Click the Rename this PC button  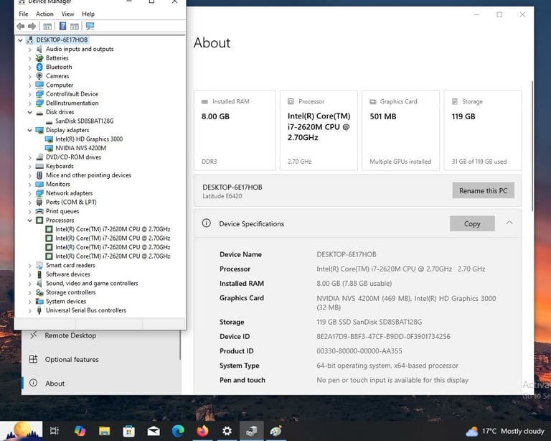pos(483,190)
